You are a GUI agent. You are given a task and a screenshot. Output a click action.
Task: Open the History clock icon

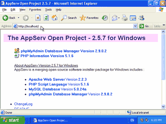pyautogui.click(x=105, y=18)
